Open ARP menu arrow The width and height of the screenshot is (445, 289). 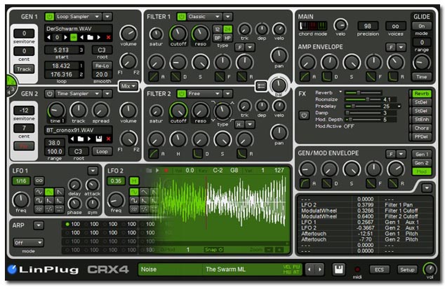[x=39, y=225]
